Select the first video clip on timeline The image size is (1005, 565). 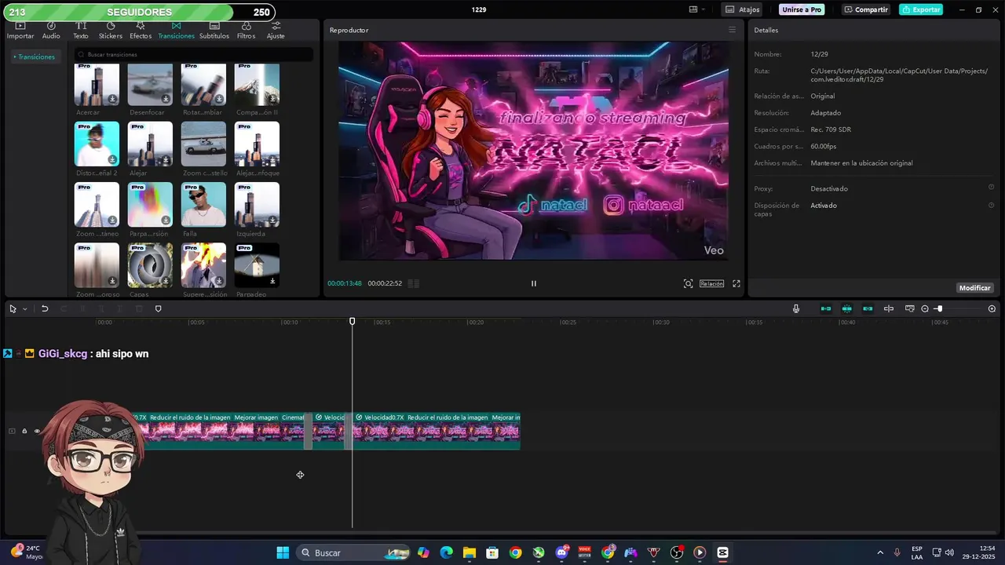[x=216, y=431]
